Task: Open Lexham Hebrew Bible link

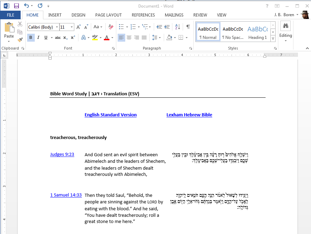Action: coord(189,115)
